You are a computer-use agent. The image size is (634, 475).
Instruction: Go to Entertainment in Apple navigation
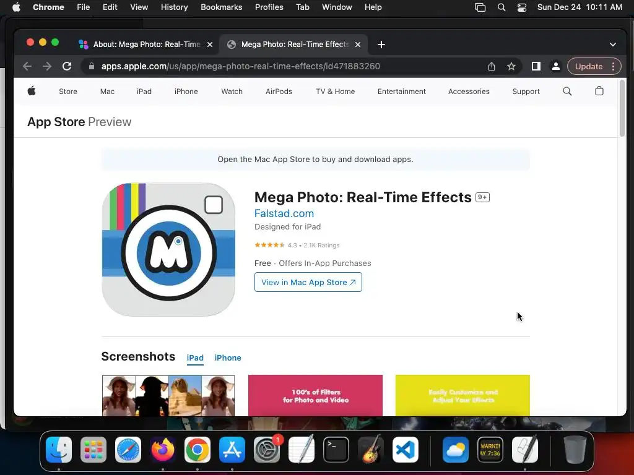pos(401,92)
